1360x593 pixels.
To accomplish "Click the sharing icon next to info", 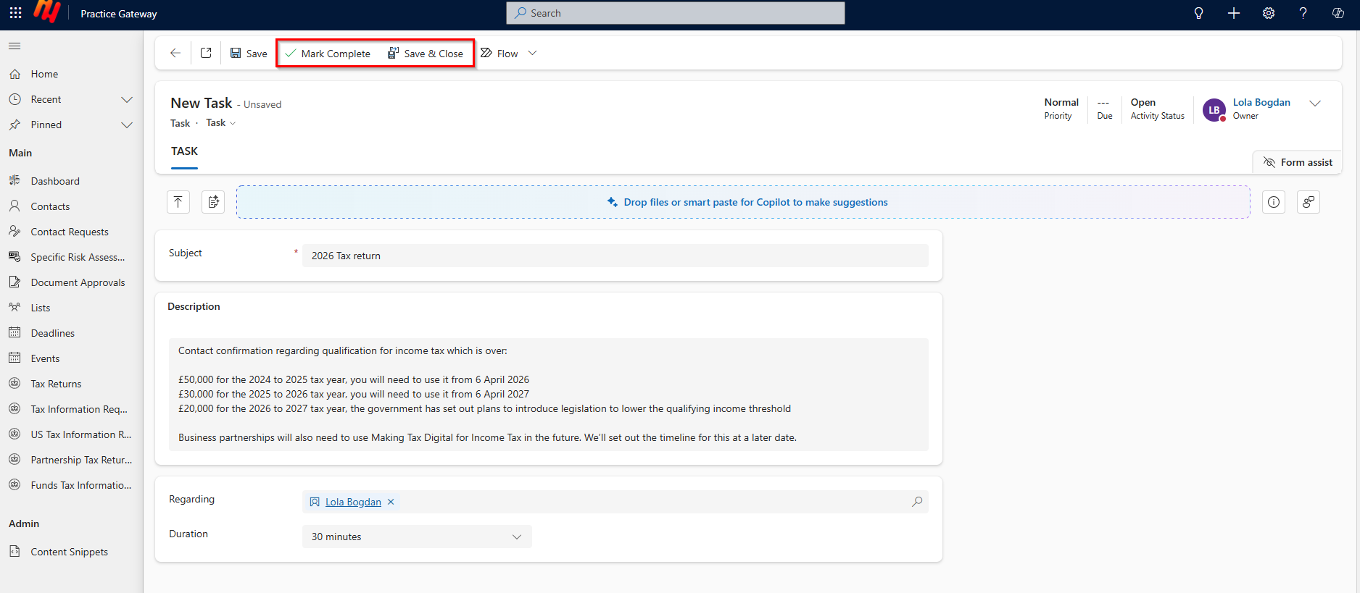I will click(x=1309, y=202).
